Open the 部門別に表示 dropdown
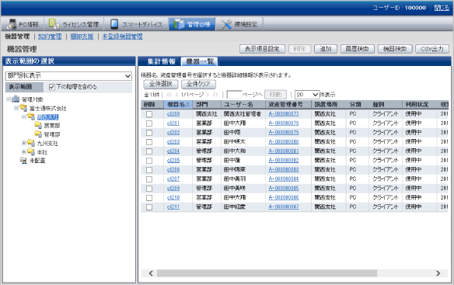The image size is (454, 285). [68, 76]
